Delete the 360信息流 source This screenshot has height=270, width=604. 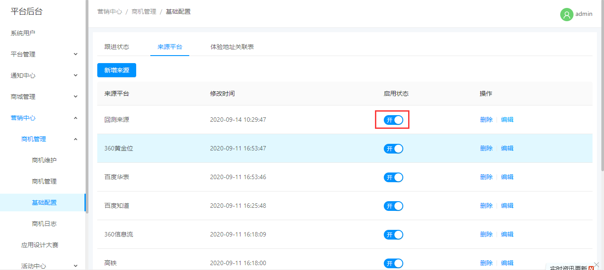486,234
